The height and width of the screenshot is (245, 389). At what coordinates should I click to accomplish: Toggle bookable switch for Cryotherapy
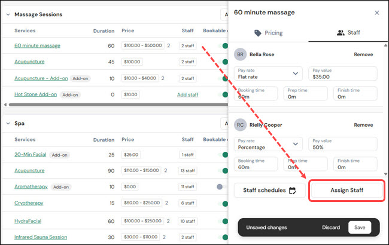point(223,204)
